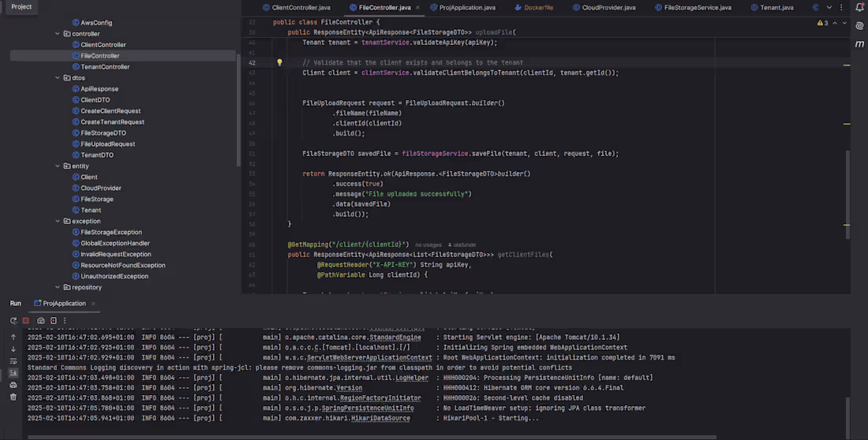868x440 pixels.
Task: Click the Rerun ProjApplication icon
Action: (x=13, y=321)
